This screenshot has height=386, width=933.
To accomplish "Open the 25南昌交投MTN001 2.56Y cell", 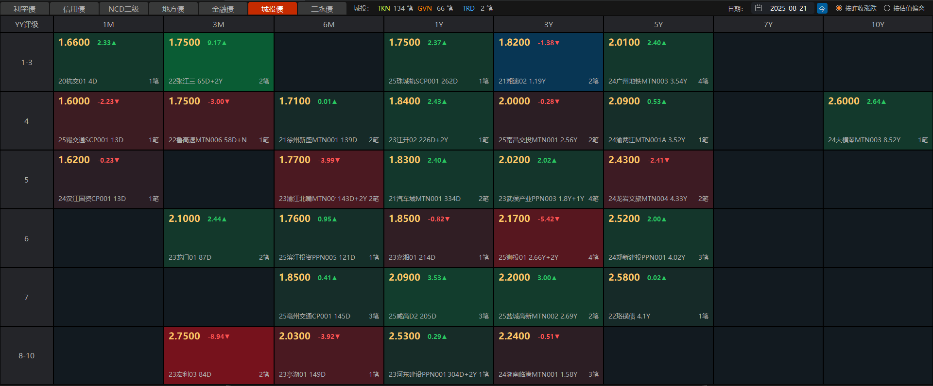I will tap(549, 120).
